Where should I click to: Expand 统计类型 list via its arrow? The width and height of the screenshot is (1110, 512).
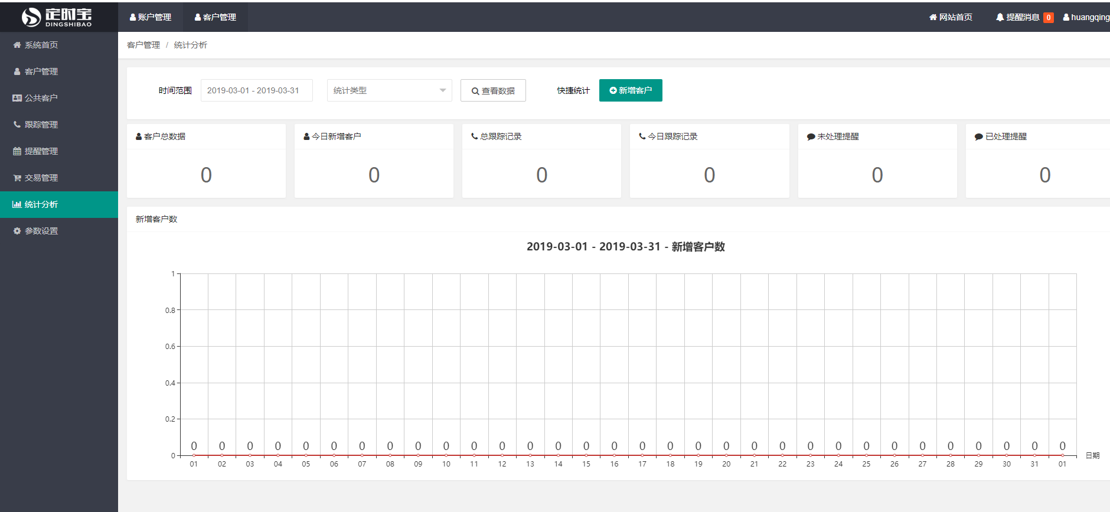tap(443, 90)
